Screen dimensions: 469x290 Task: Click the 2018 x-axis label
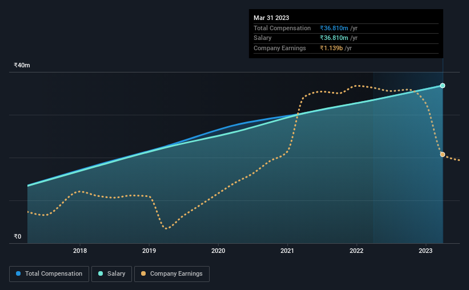point(80,251)
